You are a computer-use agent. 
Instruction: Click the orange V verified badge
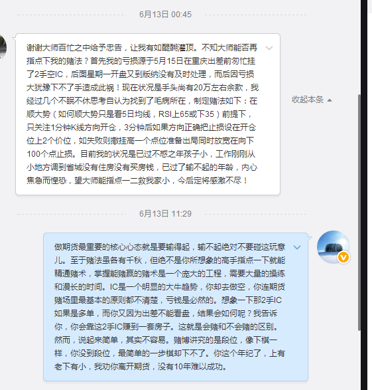[x=343, y=257]
